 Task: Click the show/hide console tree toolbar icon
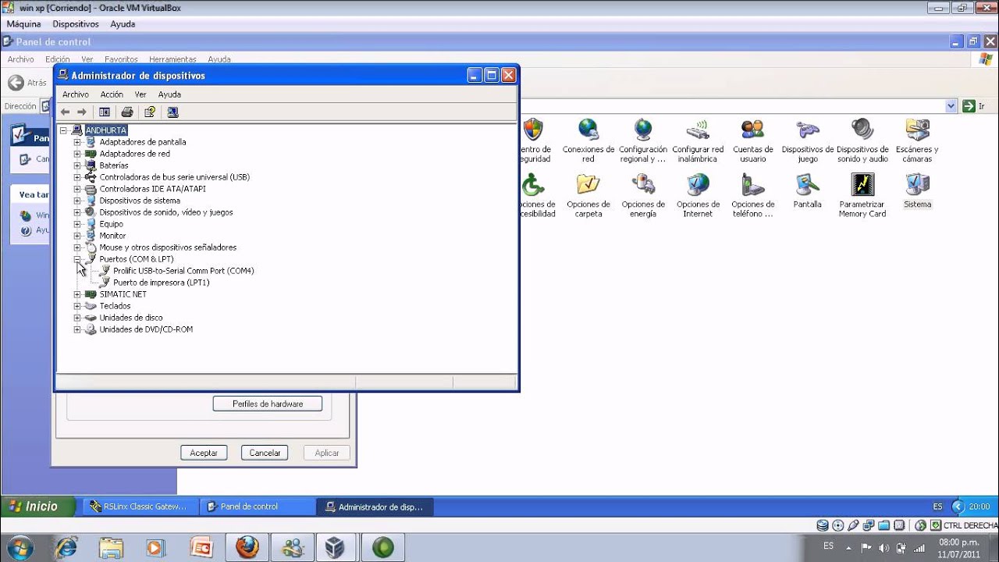pyautogui.click(x=105, y=112)
